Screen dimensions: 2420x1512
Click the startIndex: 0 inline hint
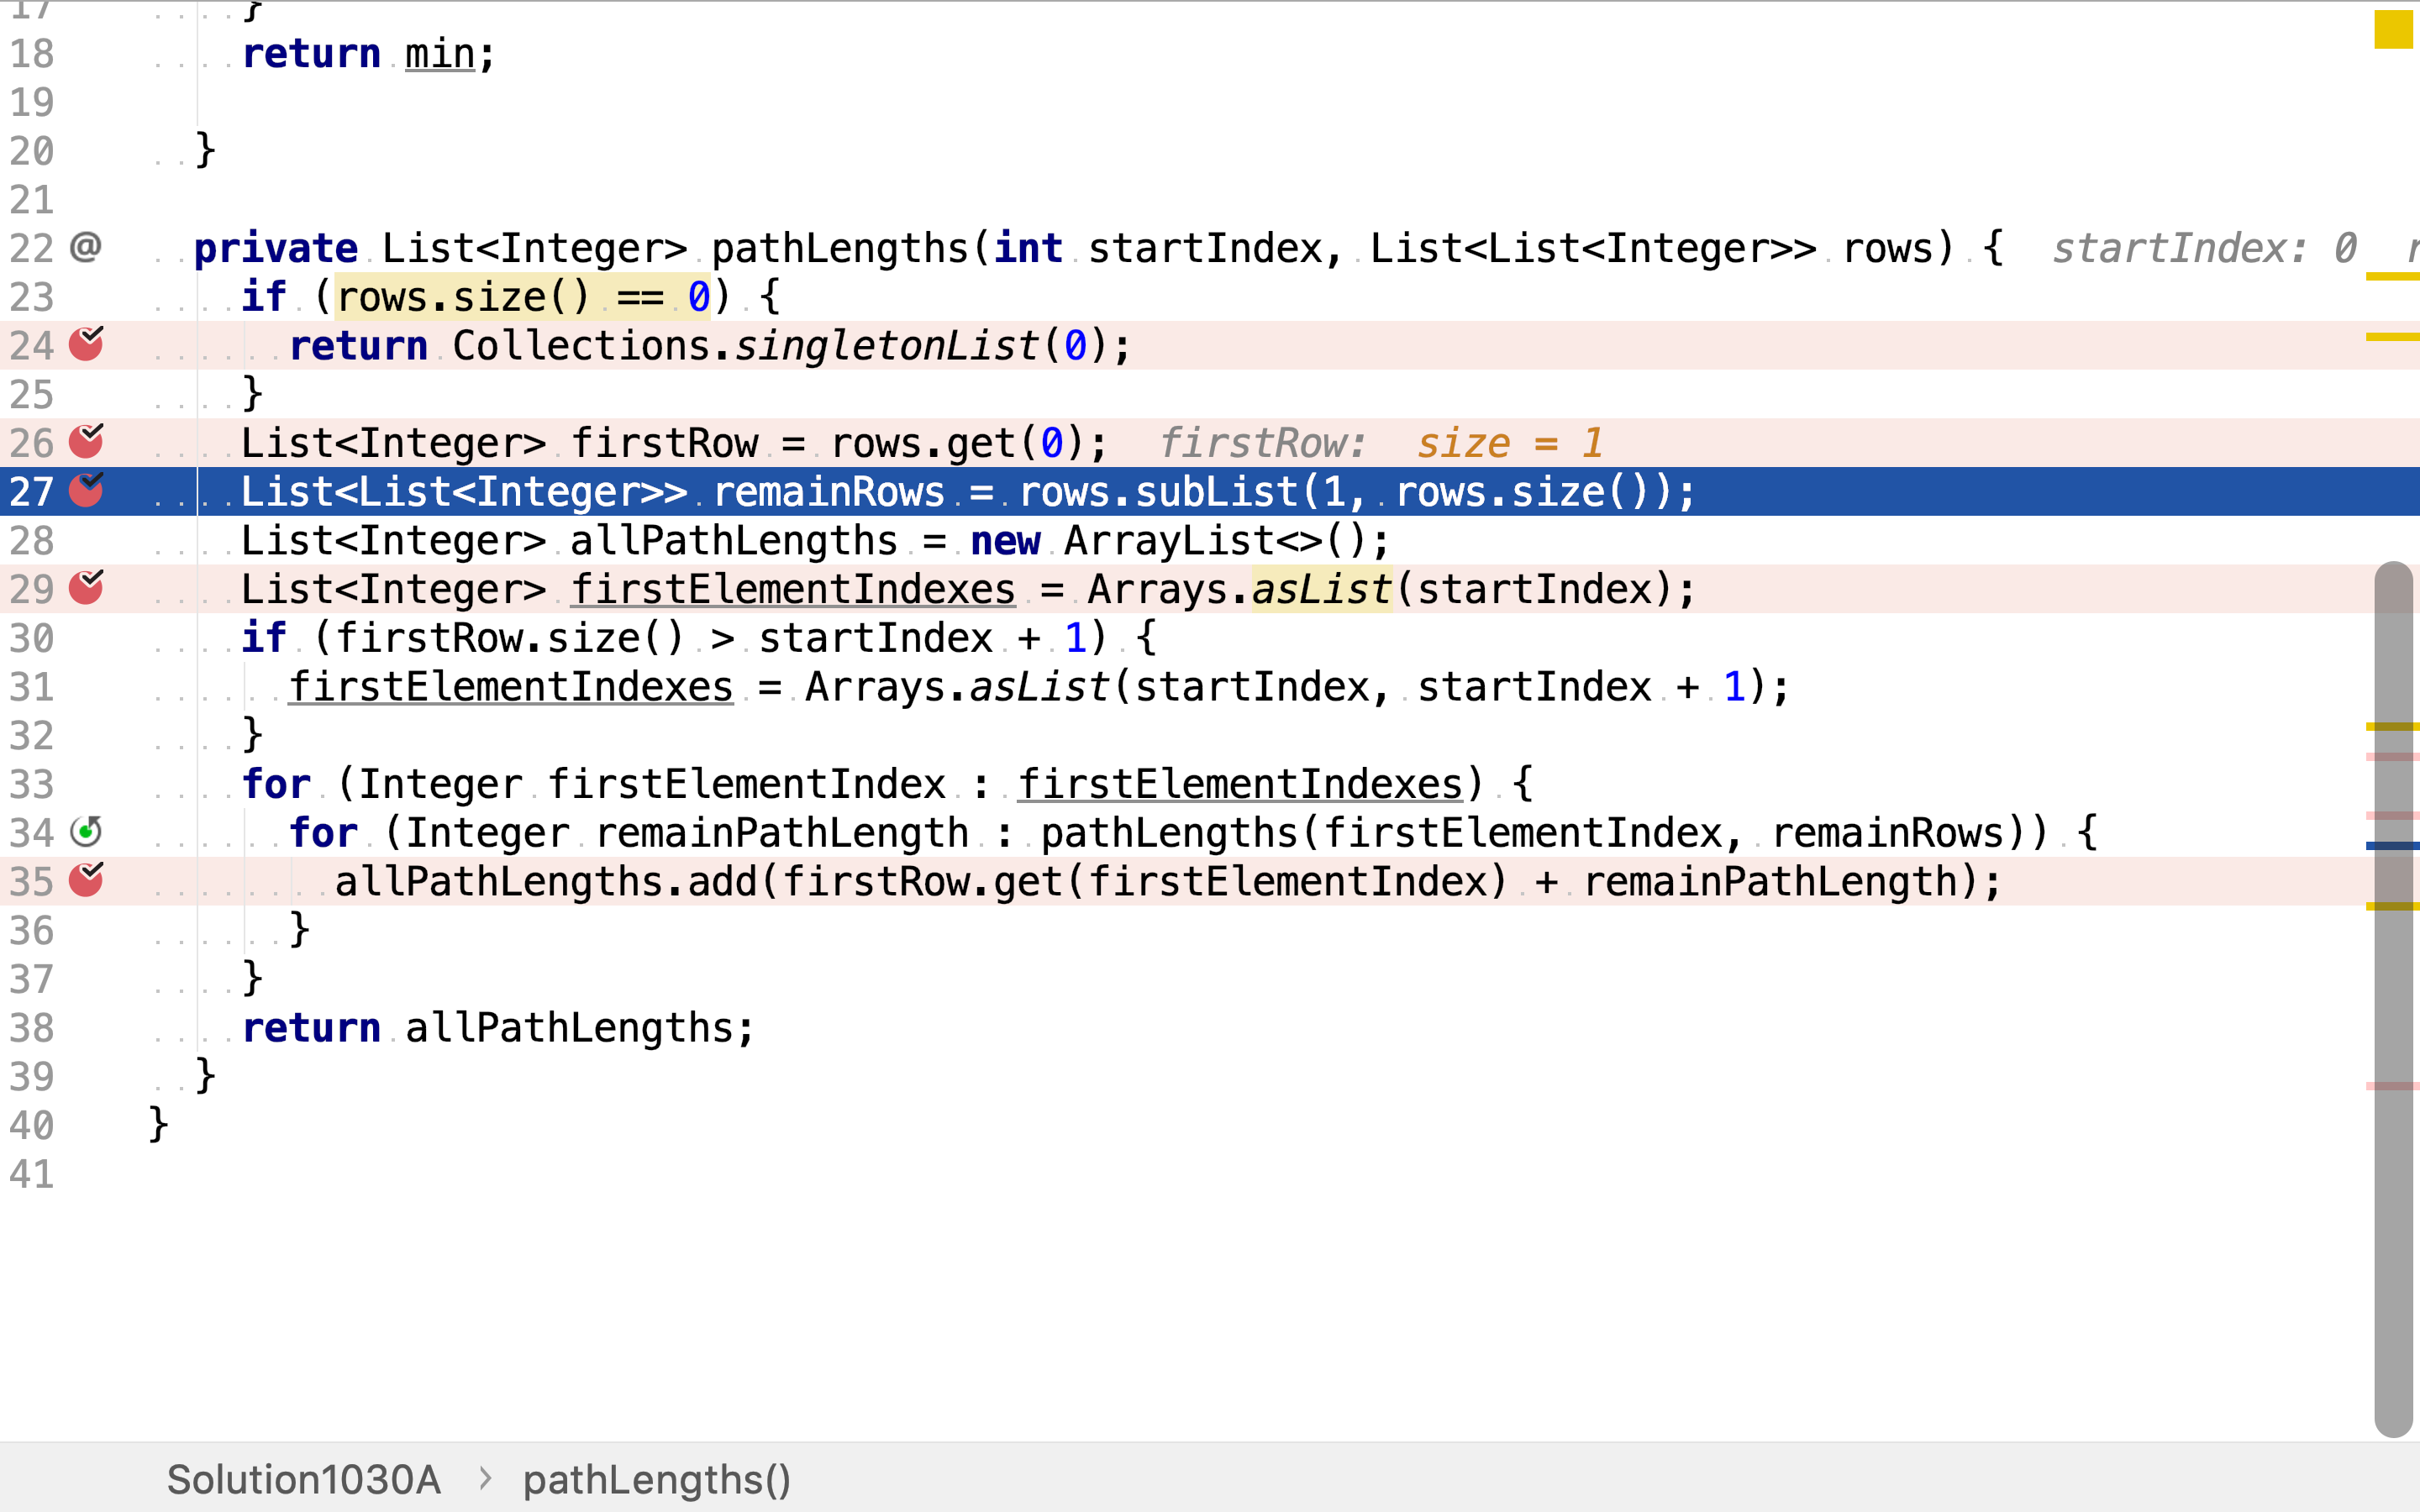click(2203, 248)
